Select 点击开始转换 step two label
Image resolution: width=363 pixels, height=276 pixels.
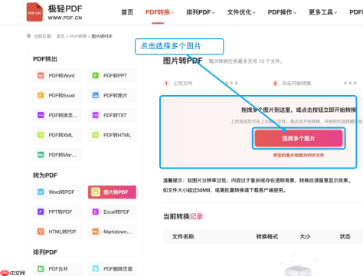coord(296,84)
